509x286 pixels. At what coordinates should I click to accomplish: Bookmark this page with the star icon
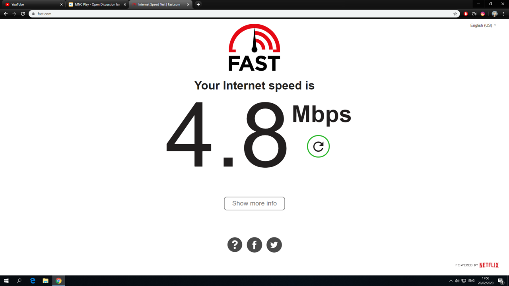(455, 14)
